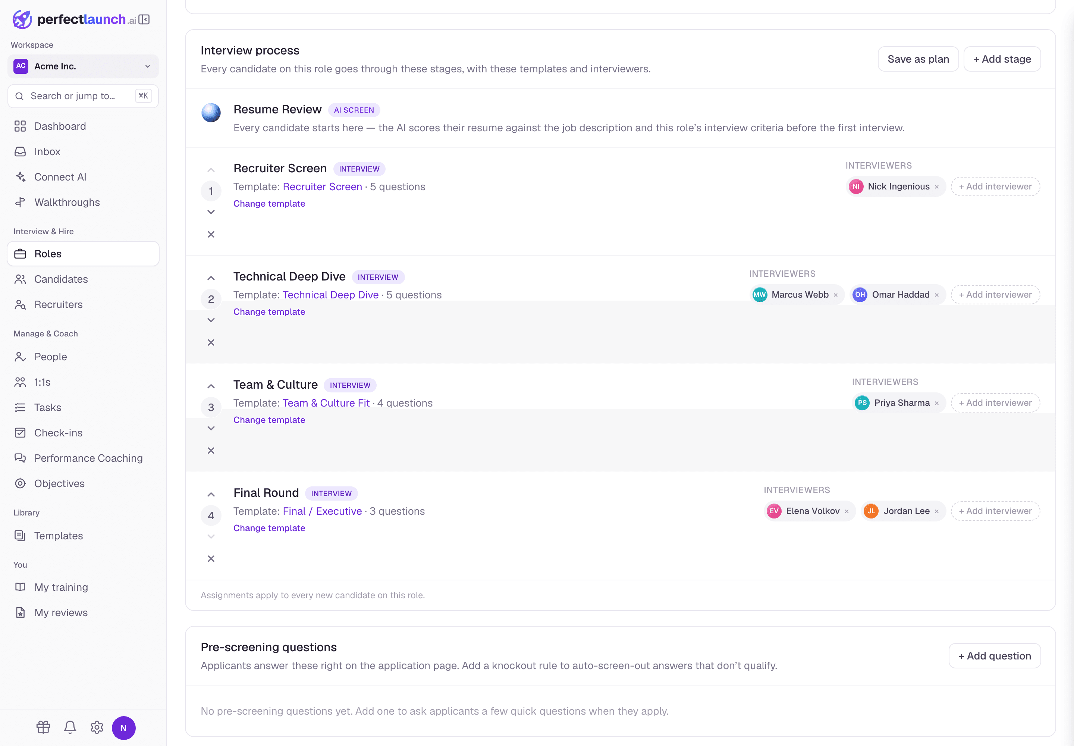This screenshot has height=746, width=1074.
Task: Delete the Recruiter Screen stage
Action: click(x=211, y=234)
